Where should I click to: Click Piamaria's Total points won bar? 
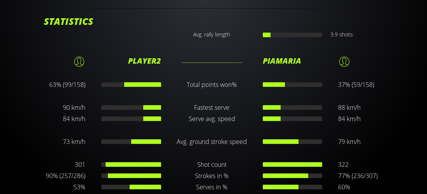point(292,85)
